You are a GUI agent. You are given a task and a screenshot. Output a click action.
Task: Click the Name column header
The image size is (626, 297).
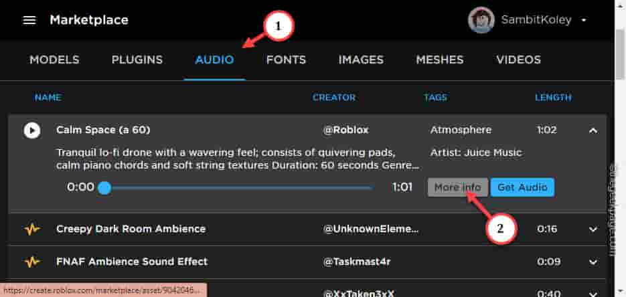click(48, 98)
